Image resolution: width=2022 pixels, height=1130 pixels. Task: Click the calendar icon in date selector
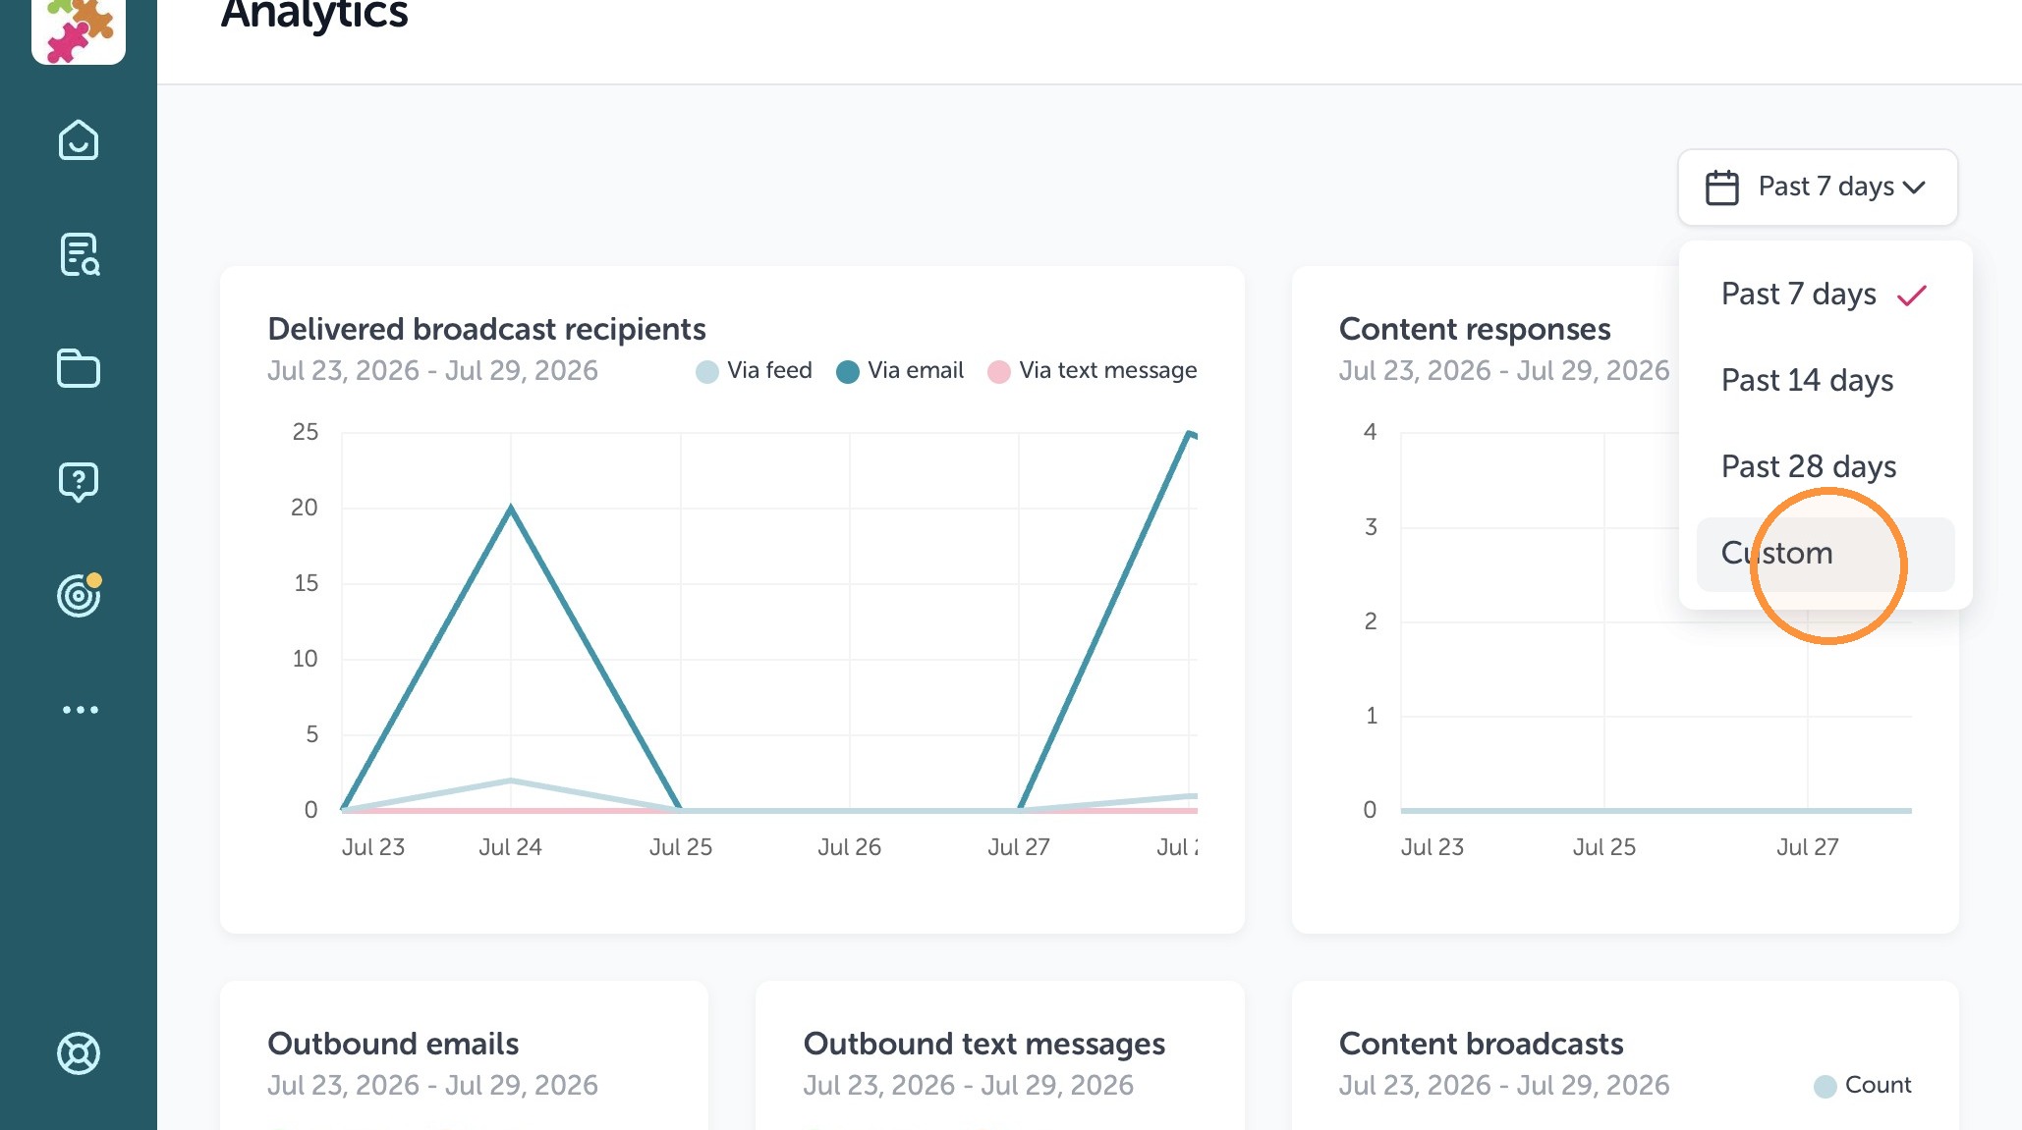[1721, 188]
